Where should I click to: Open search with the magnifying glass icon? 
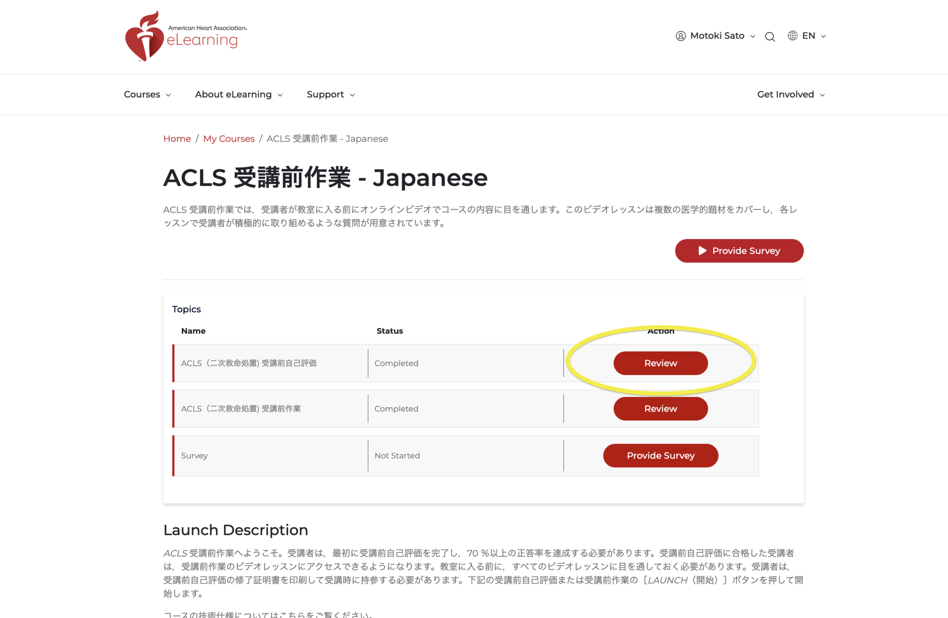(770, 37)
